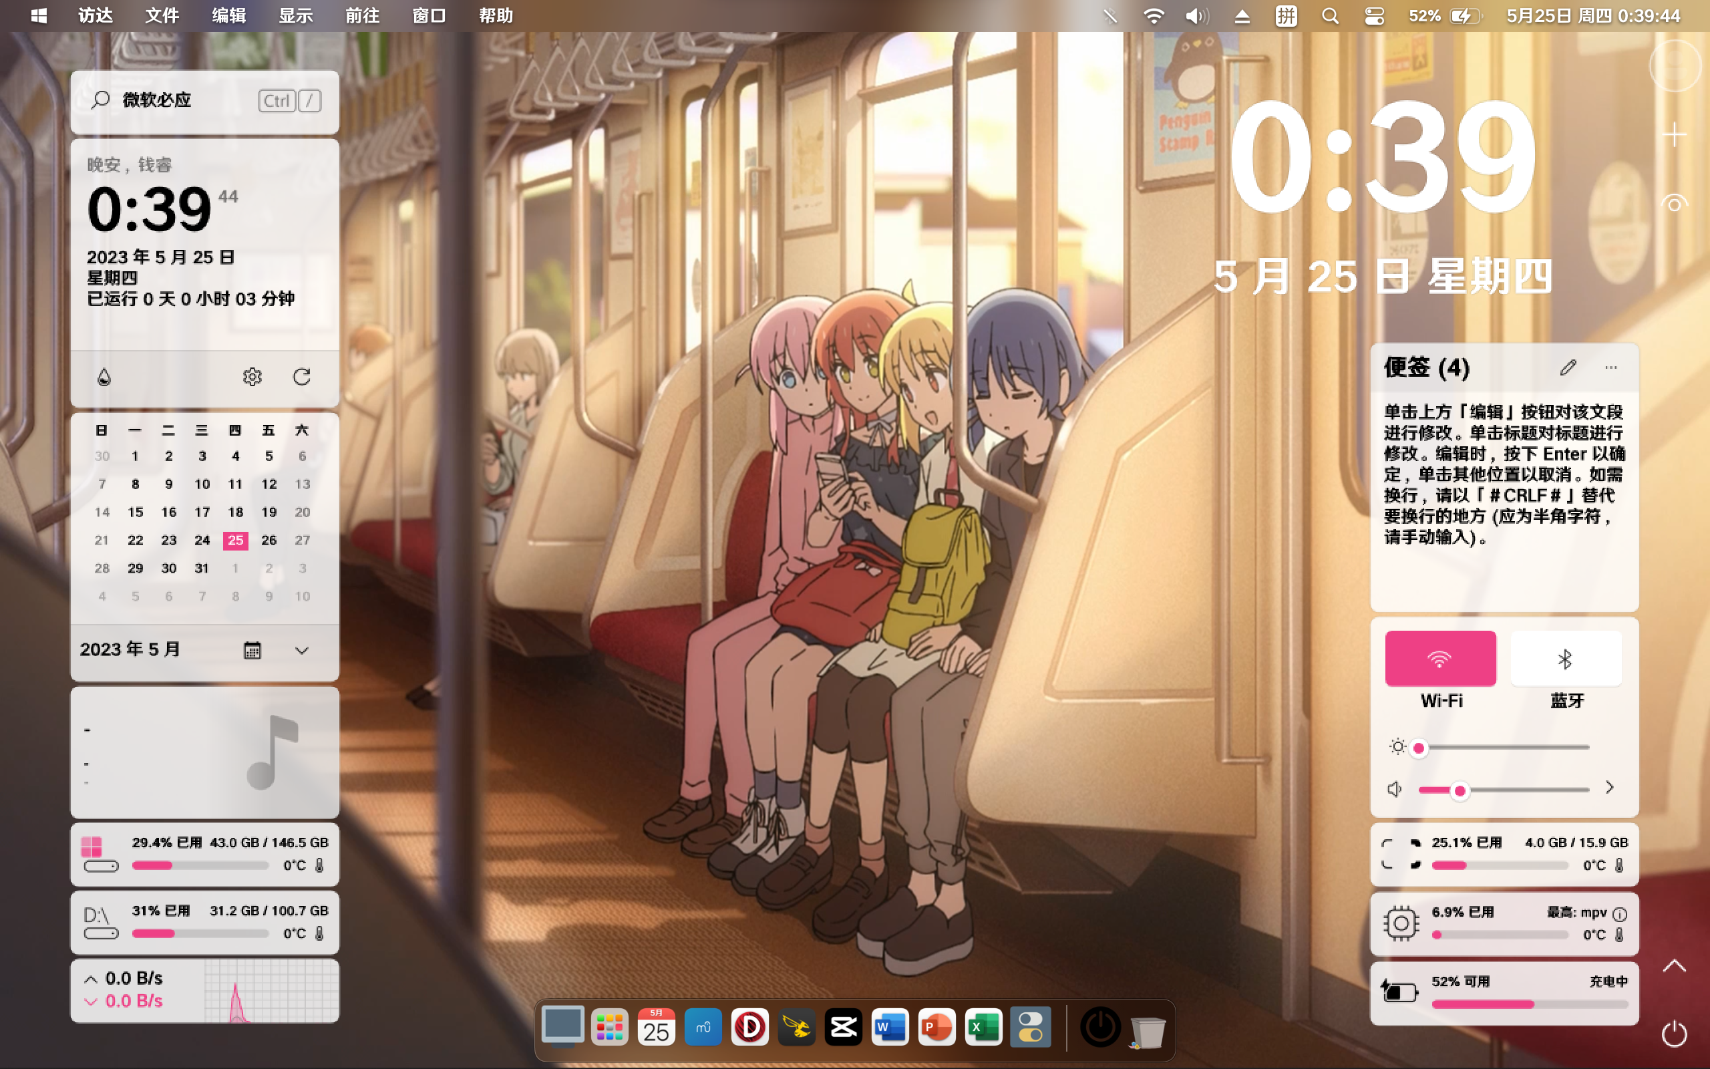Click the 便签 (4) note title
Image resolution: width=1710 pixels, height=1069 pixels.
1427,367
